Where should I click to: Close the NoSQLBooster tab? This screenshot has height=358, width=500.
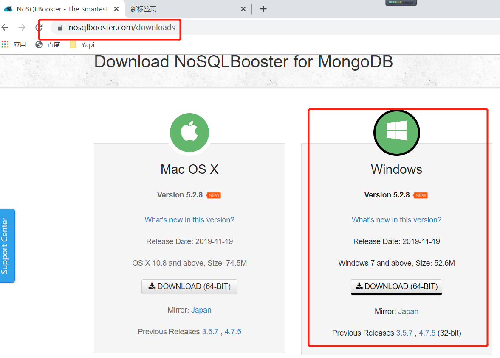(116, 9)
